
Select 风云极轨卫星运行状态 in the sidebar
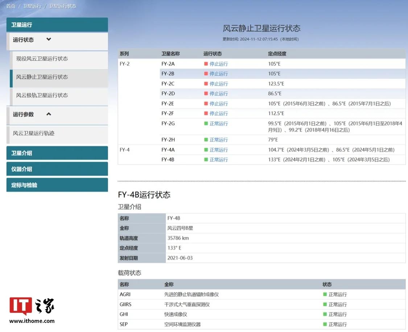42,95
